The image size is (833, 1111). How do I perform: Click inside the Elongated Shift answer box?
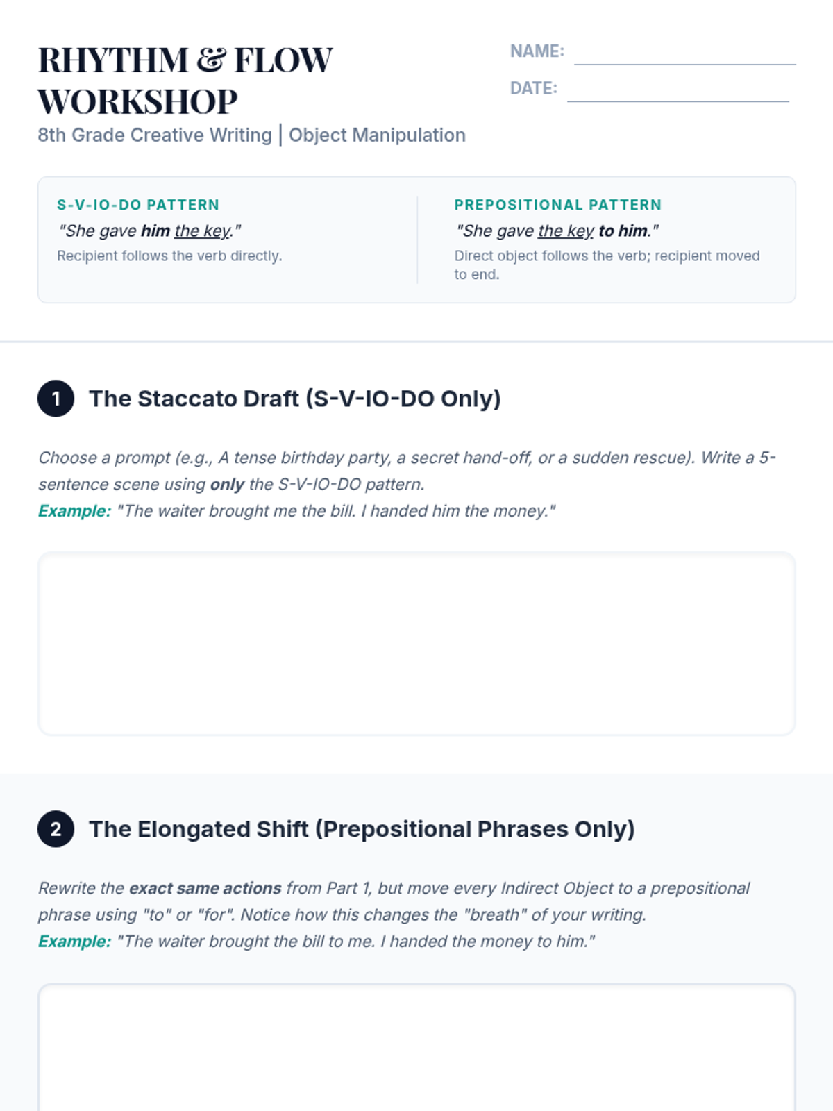pyautogui.click(x=416, y=1047)
